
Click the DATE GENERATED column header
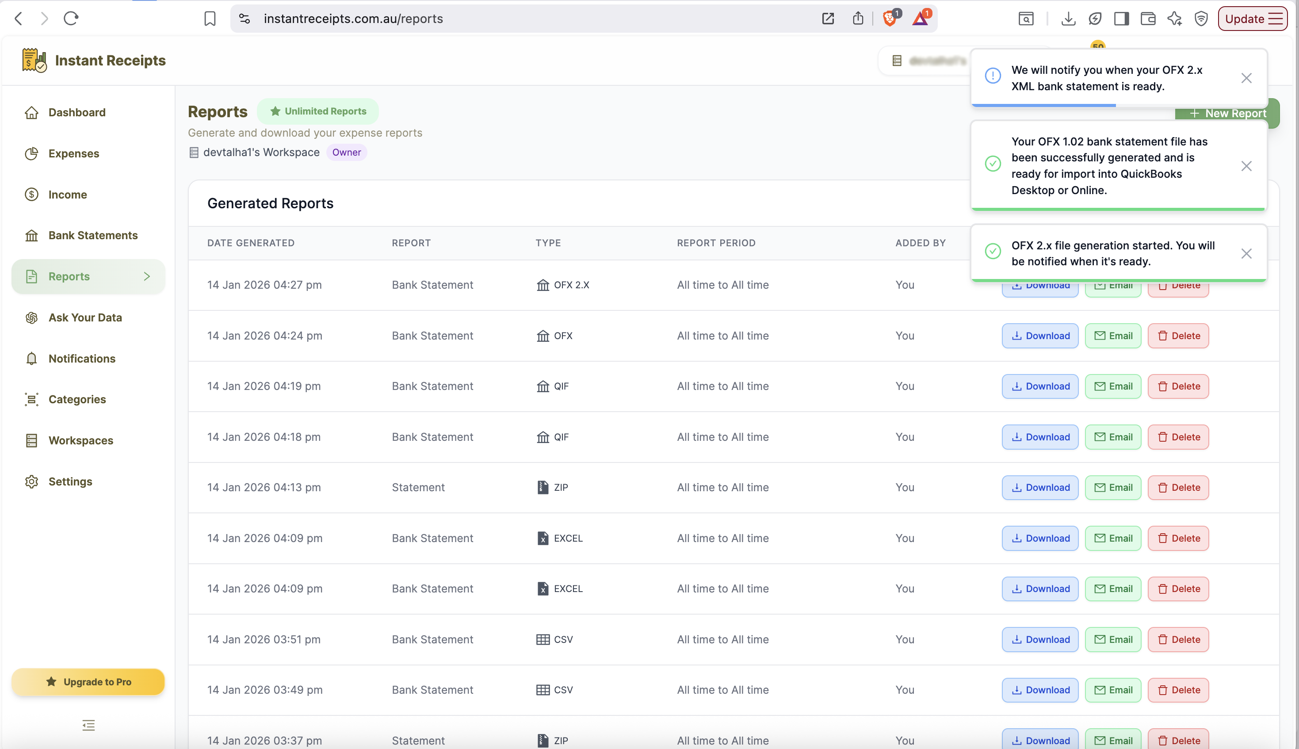251,243
